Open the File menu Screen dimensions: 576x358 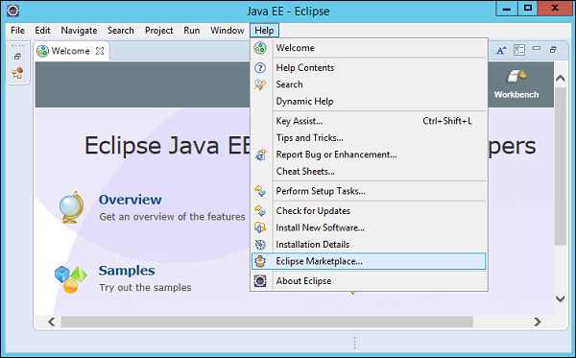click(17, 31)
